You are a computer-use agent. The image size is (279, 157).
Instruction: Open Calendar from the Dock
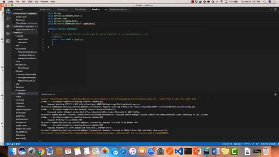click(68, 151)
